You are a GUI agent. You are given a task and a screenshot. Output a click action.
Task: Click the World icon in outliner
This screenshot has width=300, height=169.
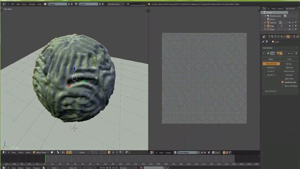[268, 19]
